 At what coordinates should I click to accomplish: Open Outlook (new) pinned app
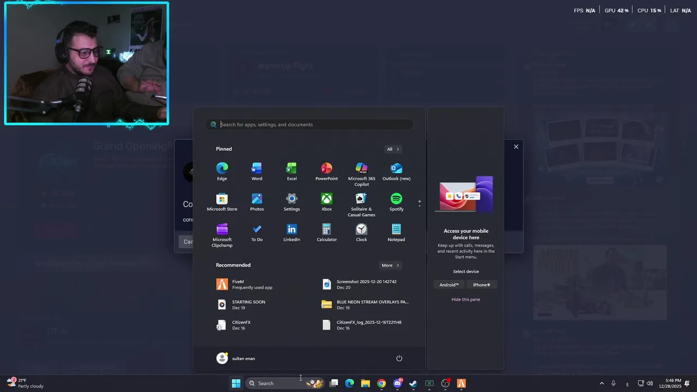tap(396, 171)
